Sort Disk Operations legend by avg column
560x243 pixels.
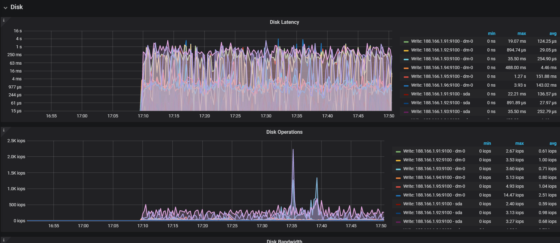(553, 143)
